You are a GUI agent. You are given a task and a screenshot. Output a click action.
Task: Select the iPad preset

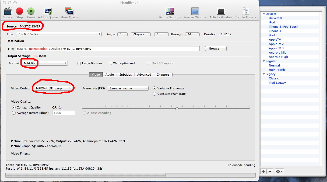[x=272, y=35]
